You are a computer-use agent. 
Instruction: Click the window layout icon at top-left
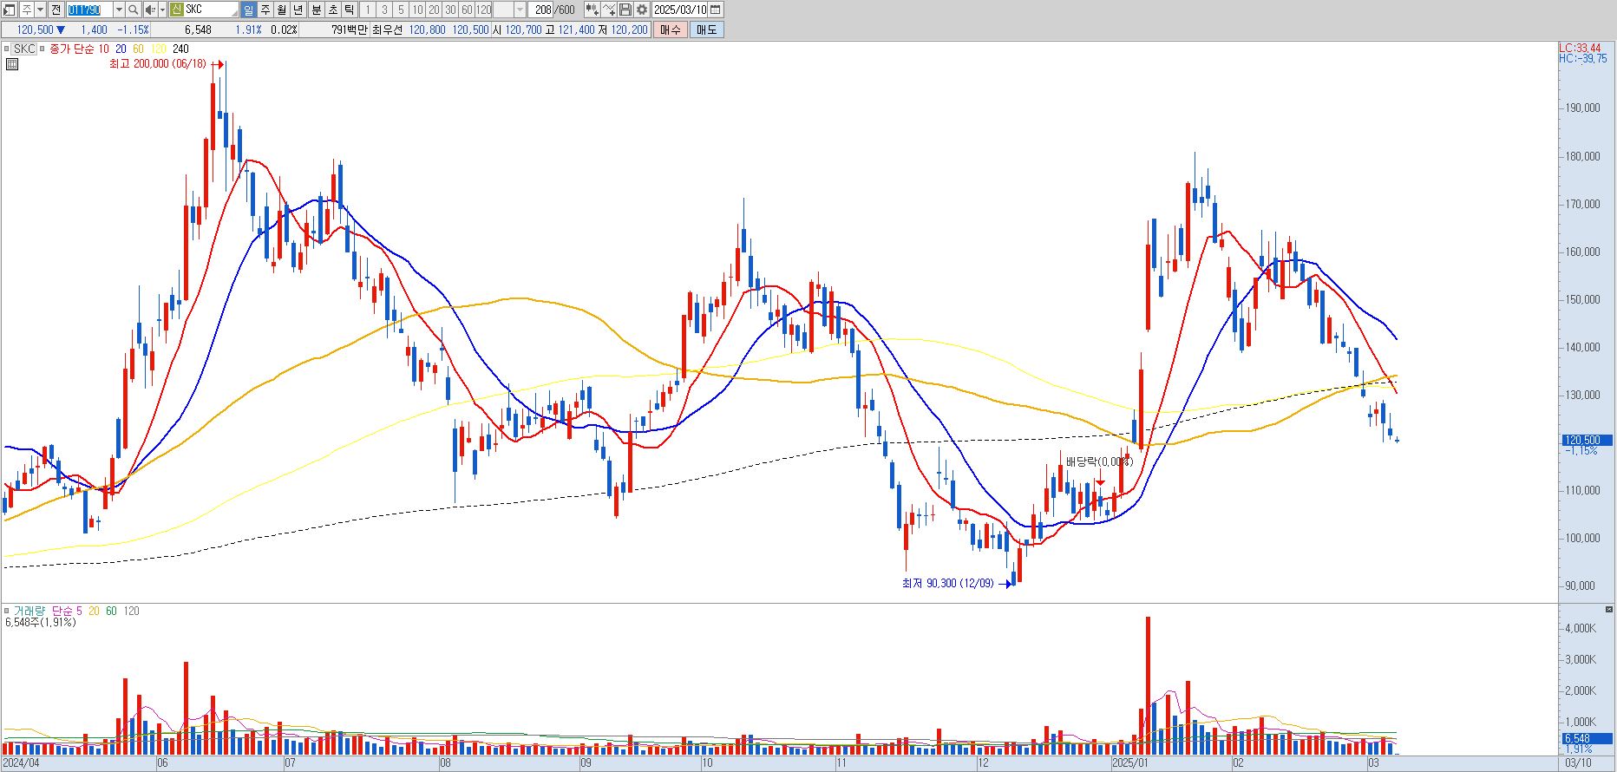click(x=10, y=10)
